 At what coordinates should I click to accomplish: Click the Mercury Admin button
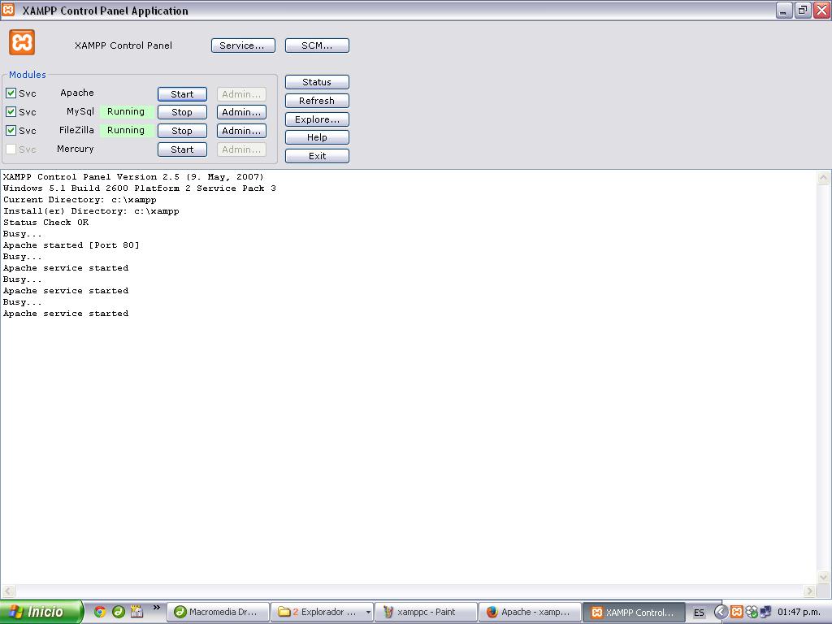pyautogui.click(x=241, y=149)
